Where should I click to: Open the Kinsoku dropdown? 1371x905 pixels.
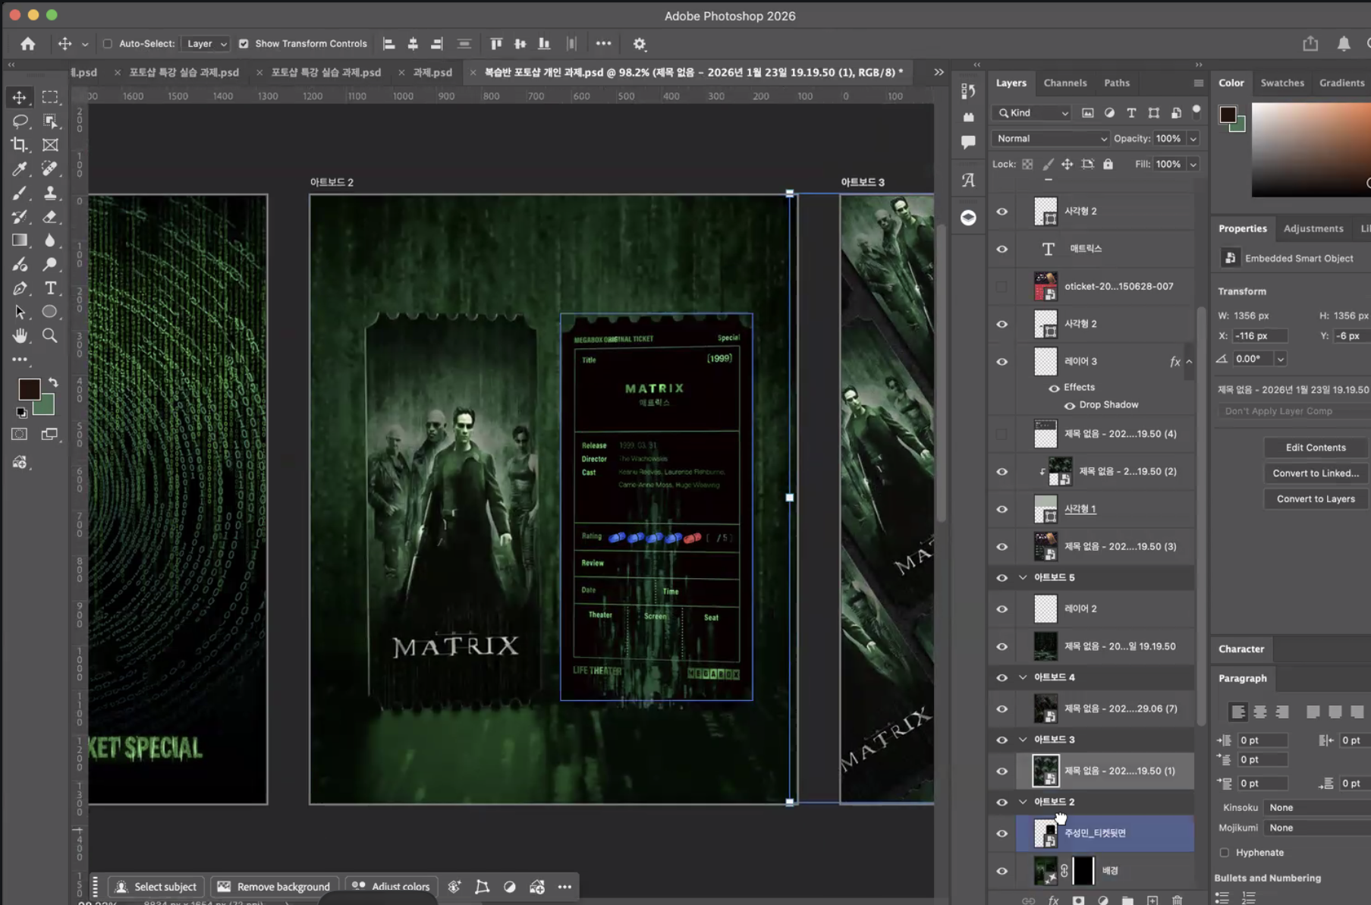click(x=1317, y=808)
